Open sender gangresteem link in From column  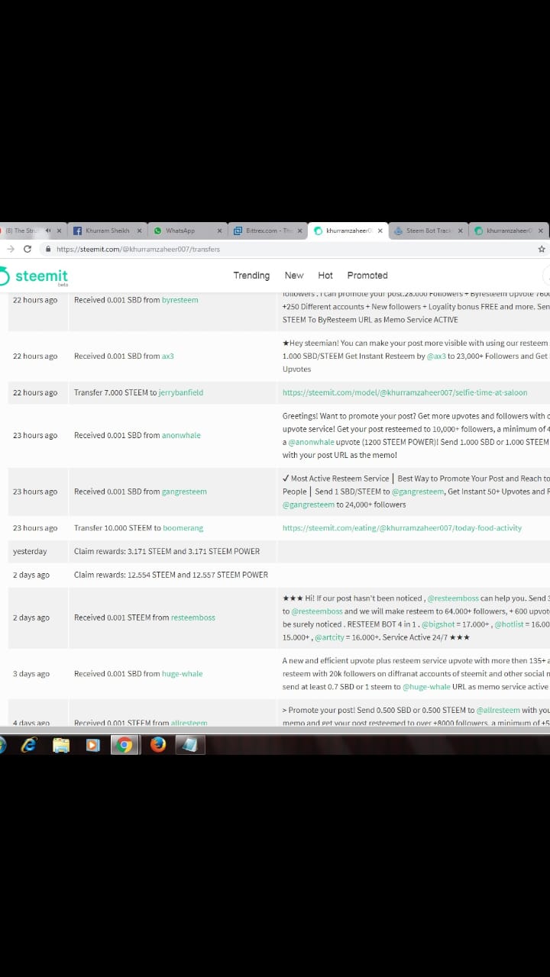click(x=184, y=492)
